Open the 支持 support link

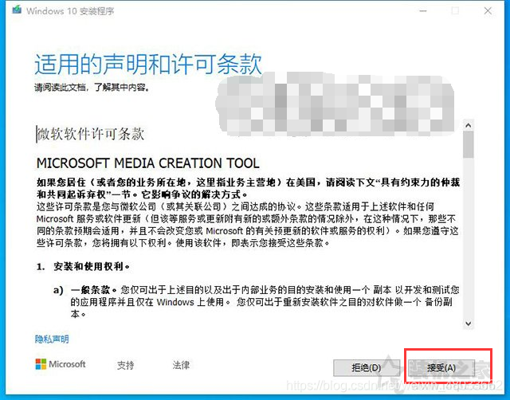click(x=125, y=365)
